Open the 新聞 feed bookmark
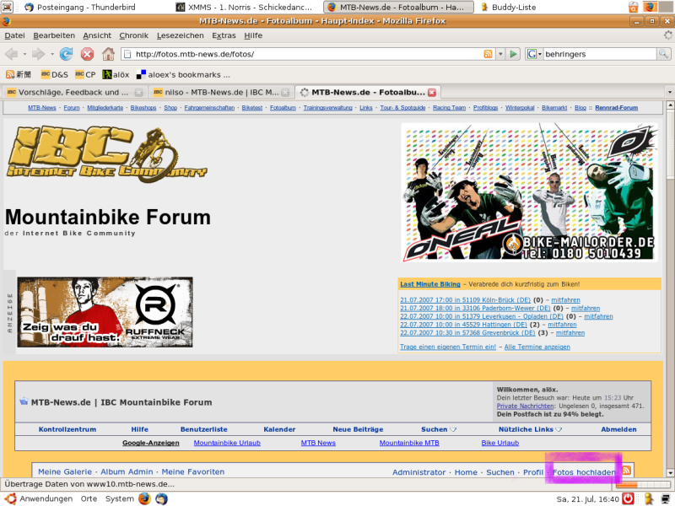This screenshot has width=675, height=506. 18,75
